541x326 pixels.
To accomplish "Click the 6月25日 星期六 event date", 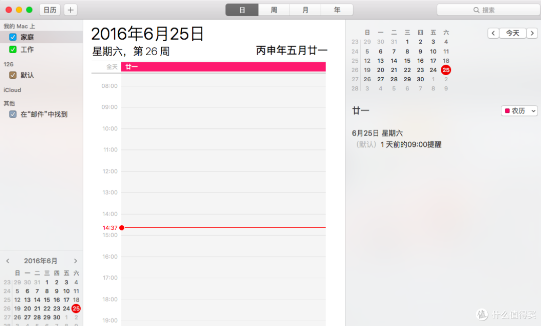I will pos(378,133).
